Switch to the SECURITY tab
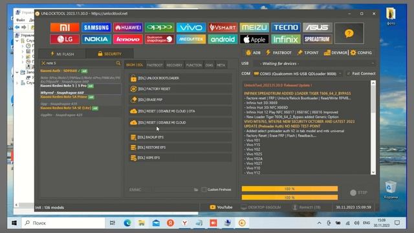Image resolution: width=414 pixels, height=233 pixels. [110, 54]
